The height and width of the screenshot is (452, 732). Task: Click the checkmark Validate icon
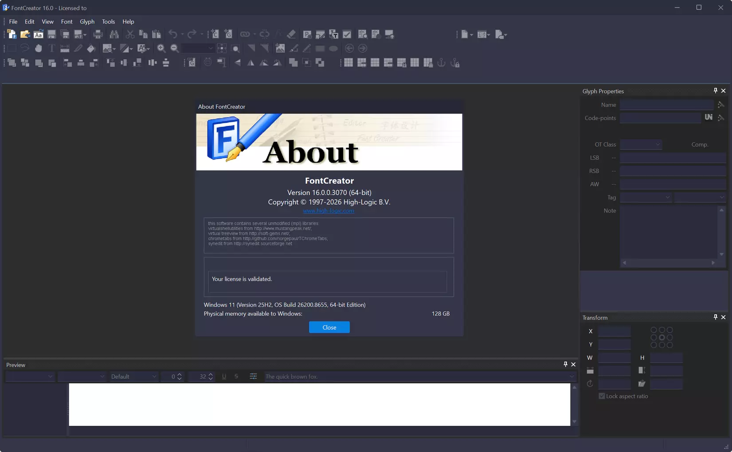pos(347,34)
